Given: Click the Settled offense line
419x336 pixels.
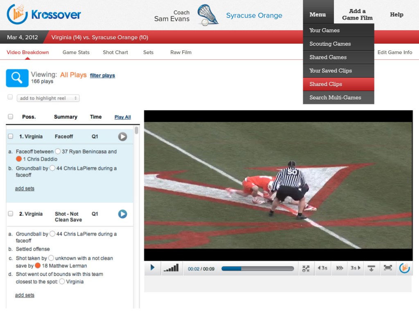Looking at the screenshot, I should click(33, 249).
